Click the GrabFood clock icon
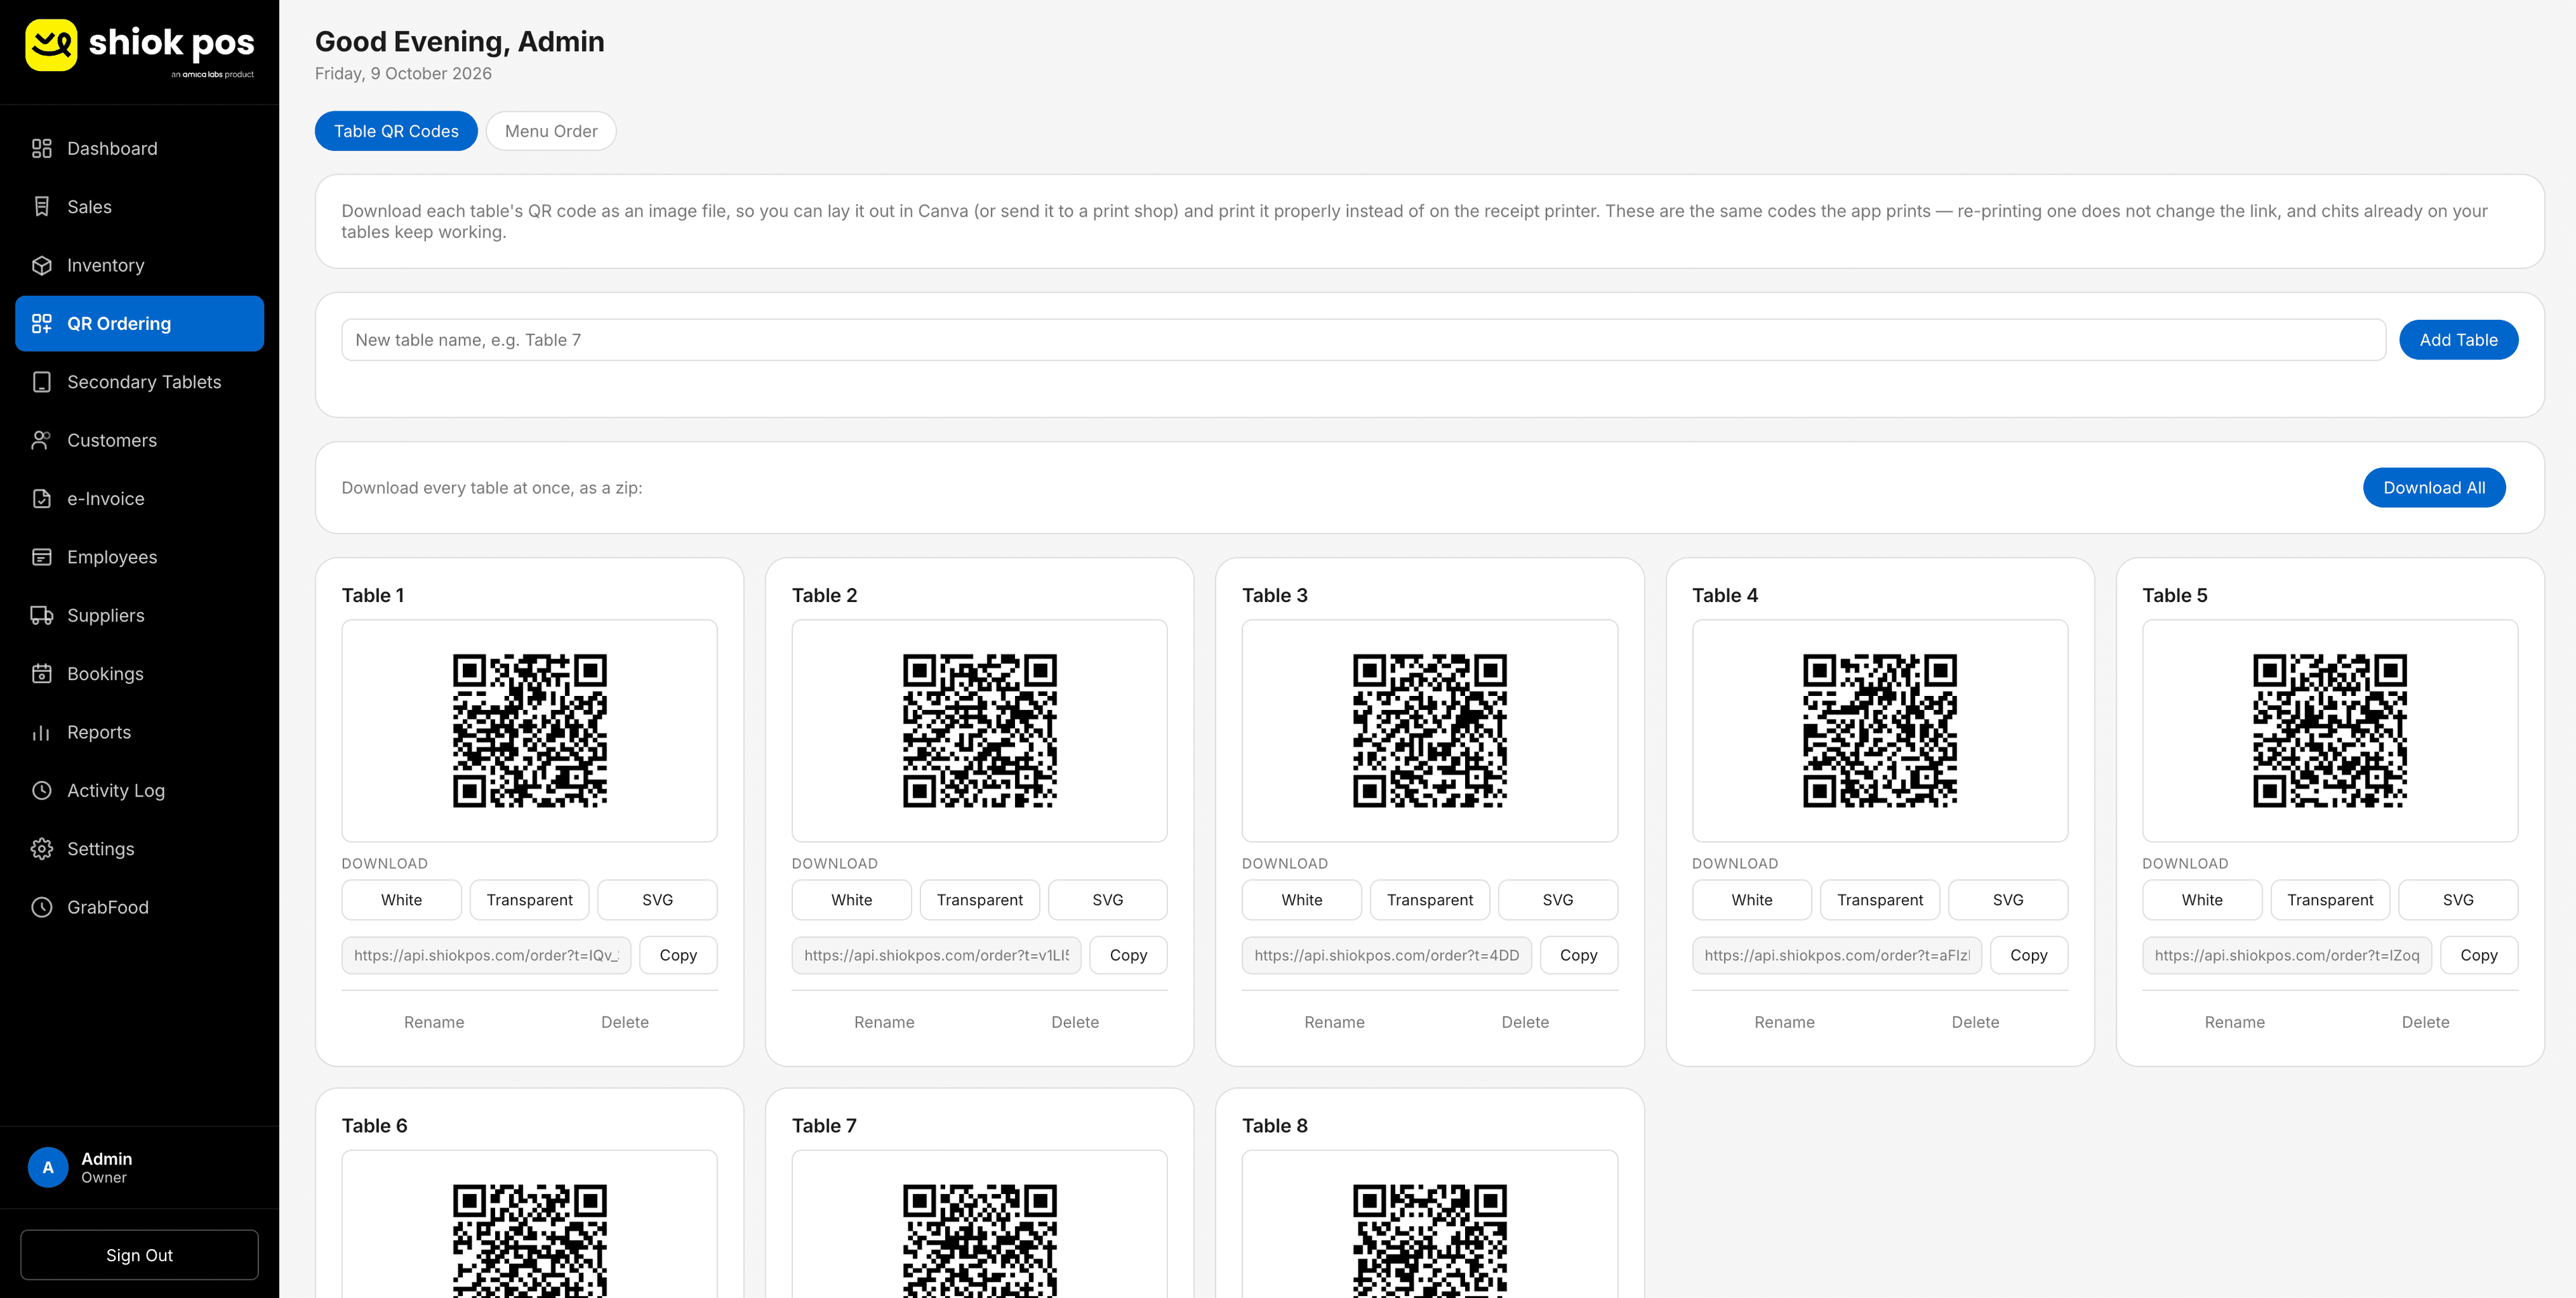 pos(41,907)
